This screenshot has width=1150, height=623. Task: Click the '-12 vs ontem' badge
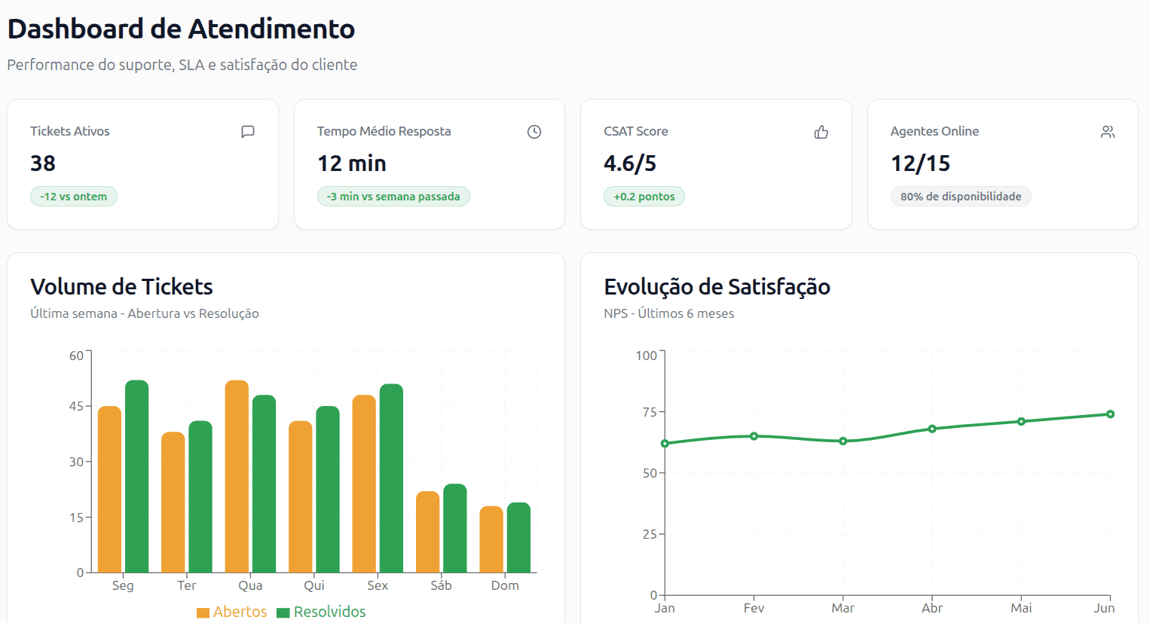[x=73, y=196]
